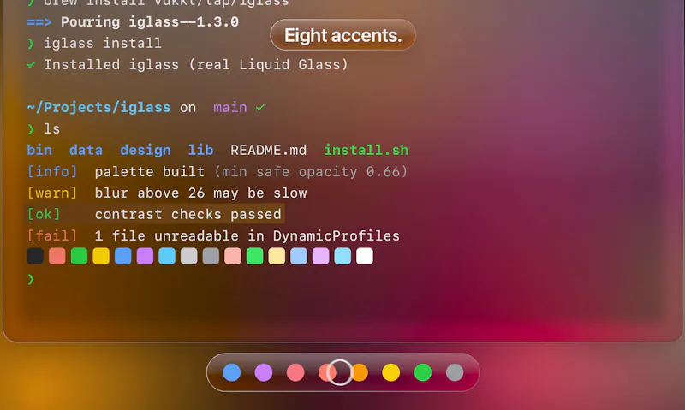The width and height of the screenshot is (685, 410).
Task: Choose the orange accent dot in picker
Action: pos(360,372)
